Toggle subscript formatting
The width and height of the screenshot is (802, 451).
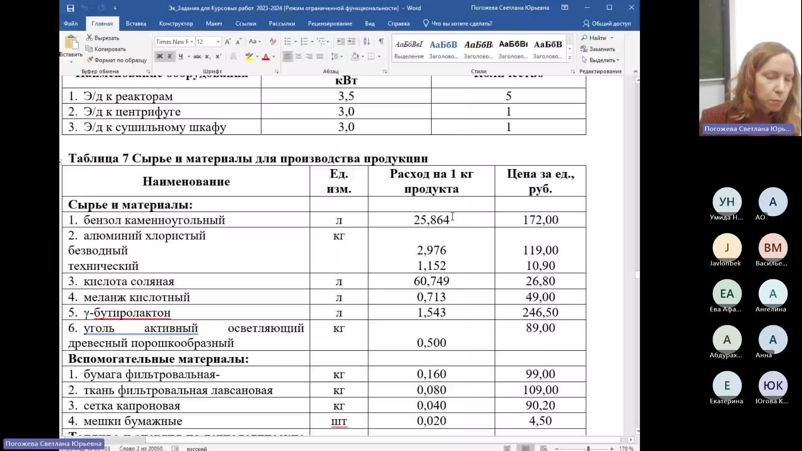(208, 56)
